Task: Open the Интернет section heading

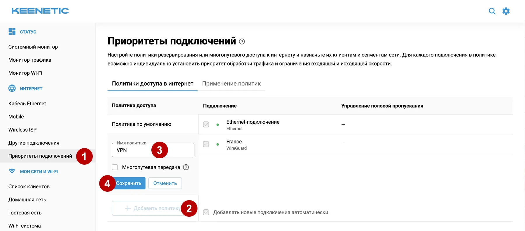Action: pos(31,89)
